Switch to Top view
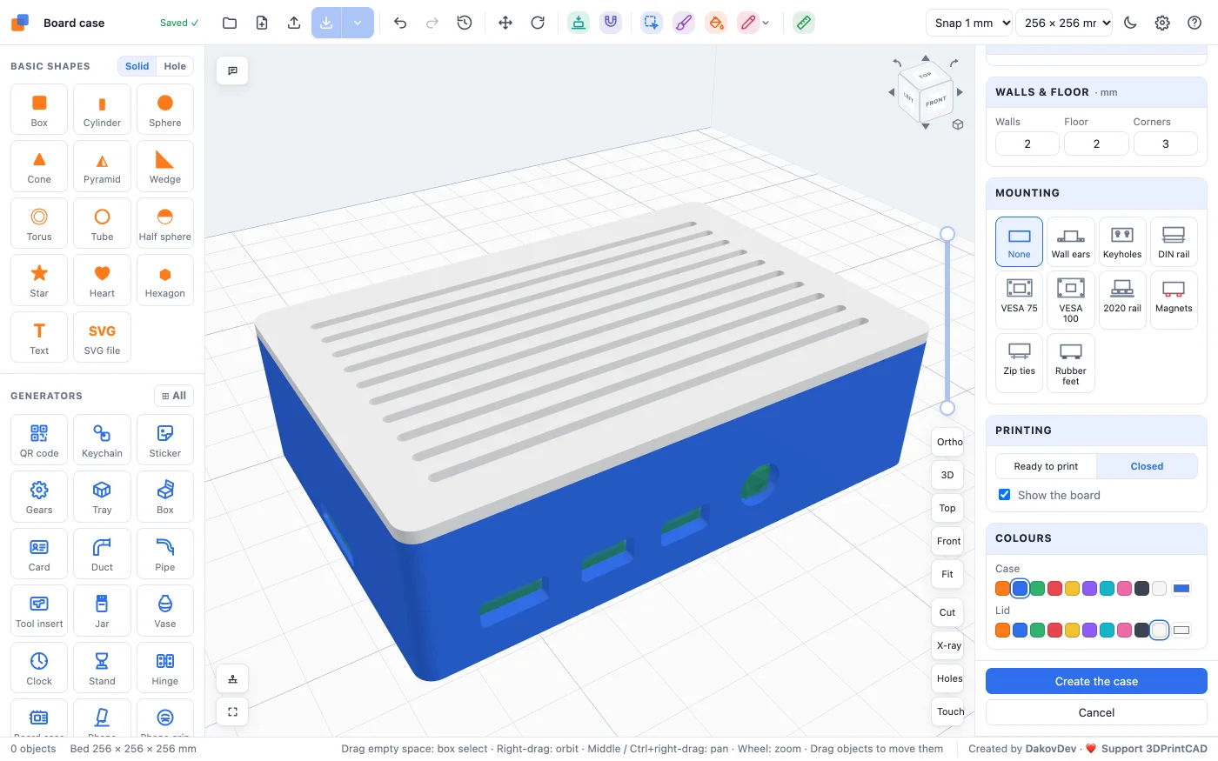This screenshot has height=761, width=1218. pos(947,508)
